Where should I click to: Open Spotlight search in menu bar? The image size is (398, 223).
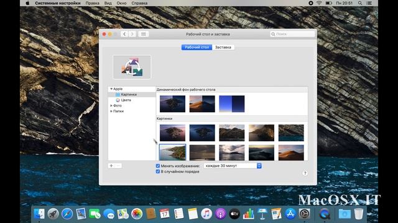(x=360, y=3)
